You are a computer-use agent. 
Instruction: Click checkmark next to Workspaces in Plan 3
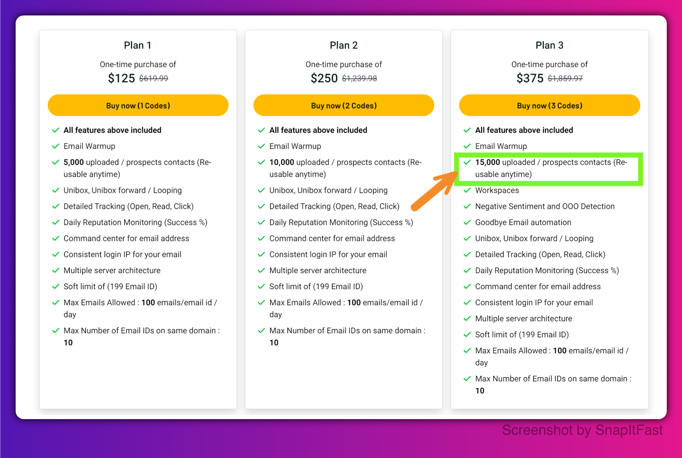[x=467, y=190]
